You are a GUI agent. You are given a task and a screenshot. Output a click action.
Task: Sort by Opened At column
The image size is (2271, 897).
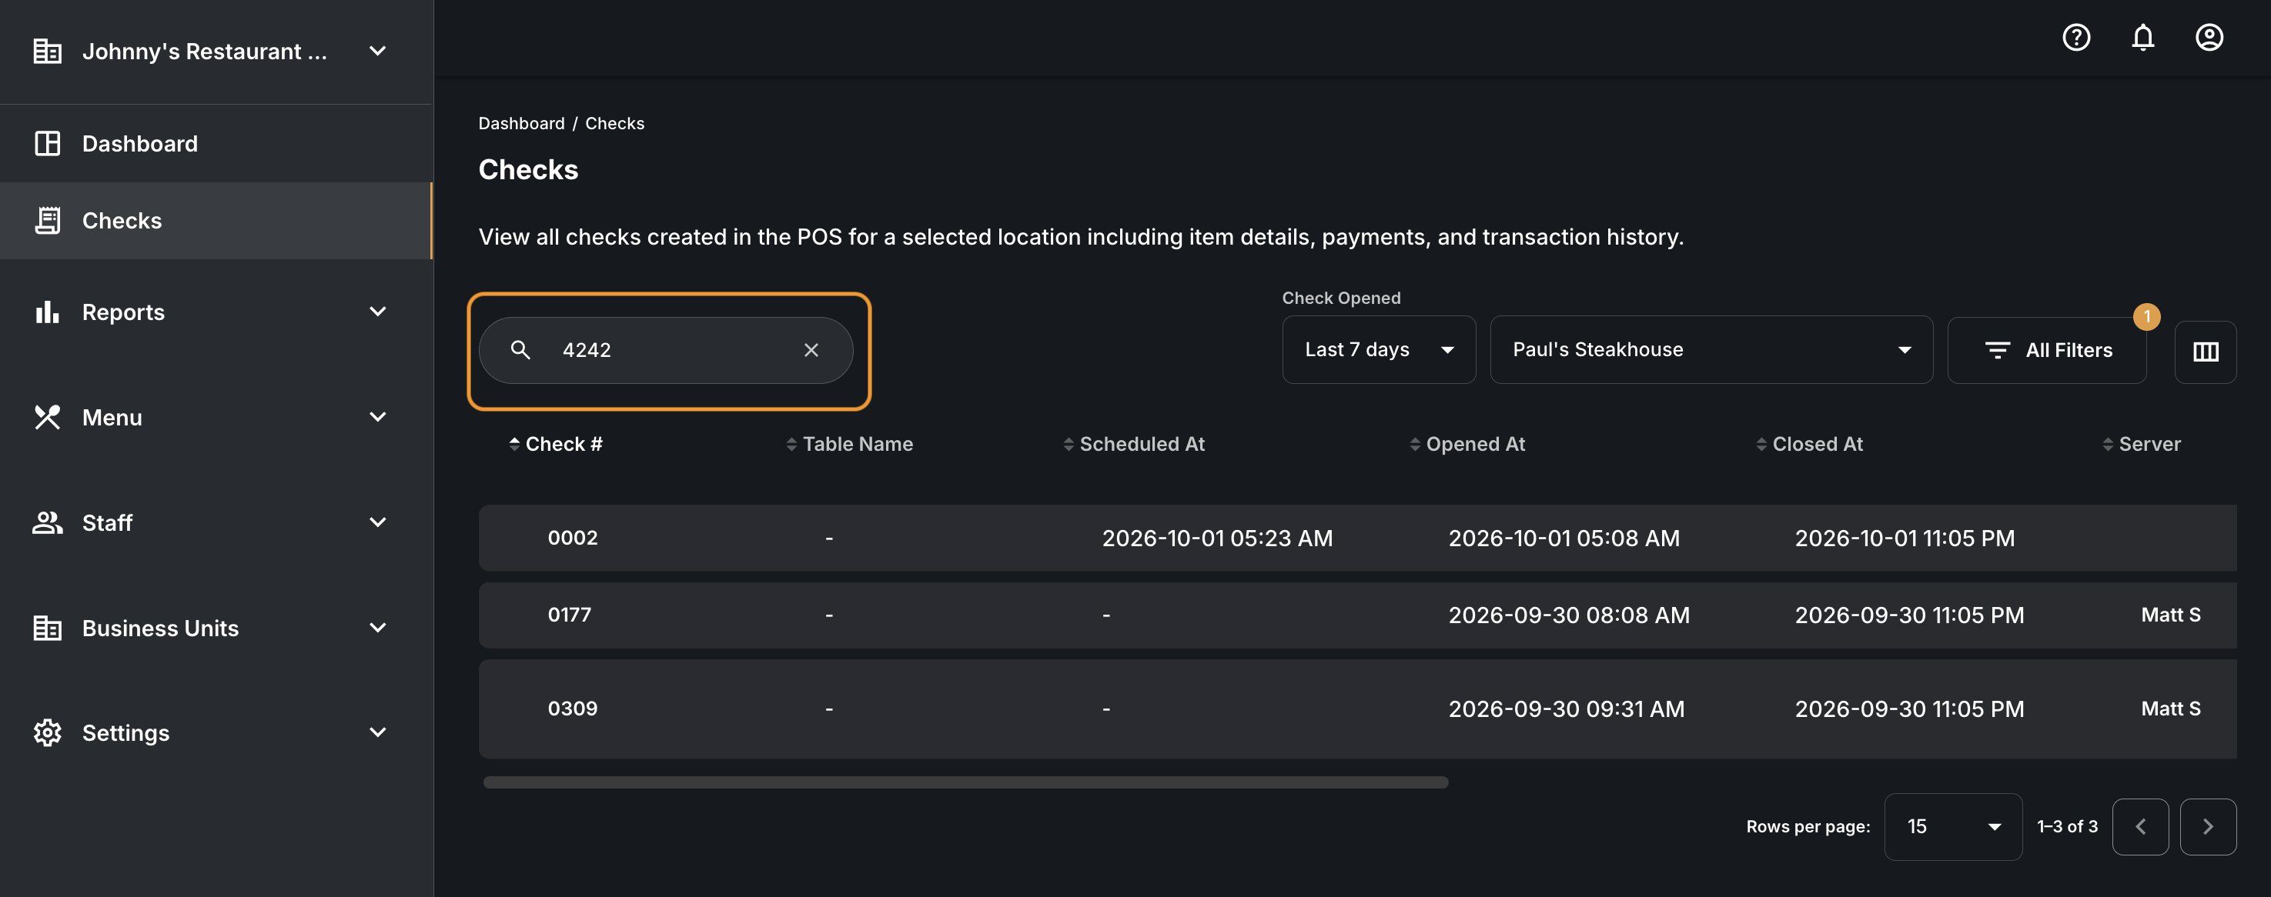1467,444
